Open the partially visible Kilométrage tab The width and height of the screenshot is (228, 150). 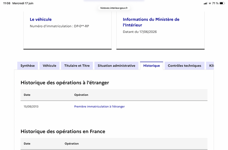pos(210,66)
